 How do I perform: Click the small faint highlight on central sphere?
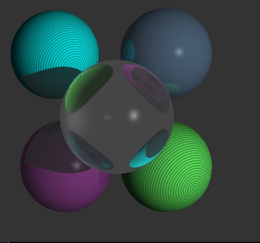coord(107,117)
